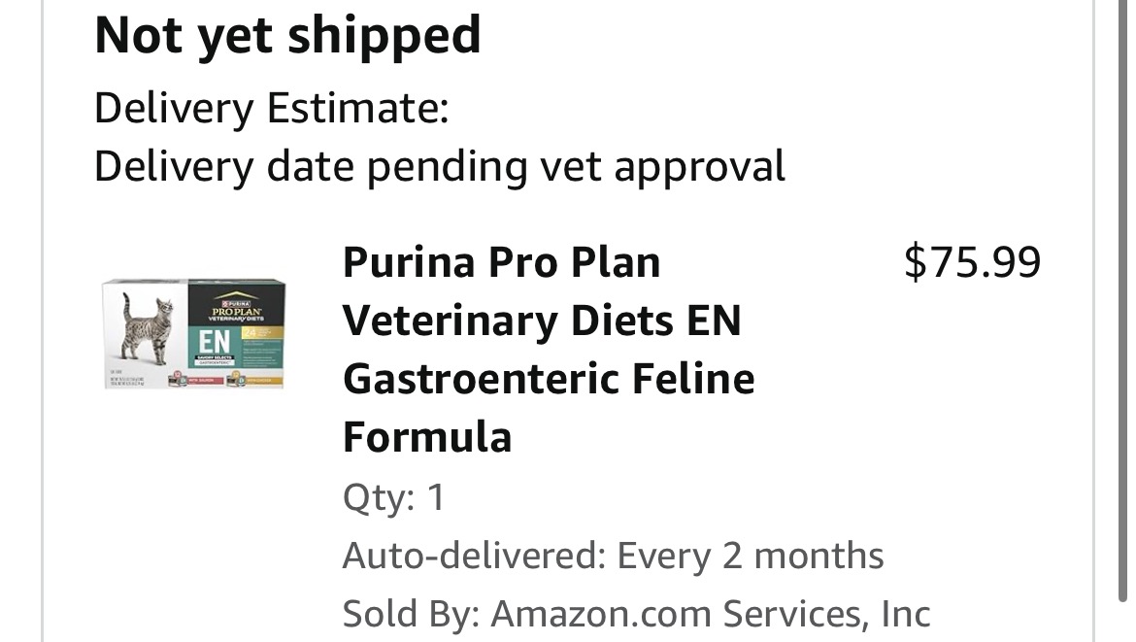Click the Auto-delivered label
This screenshot has height=642, width=1136.
click(475, 556)
